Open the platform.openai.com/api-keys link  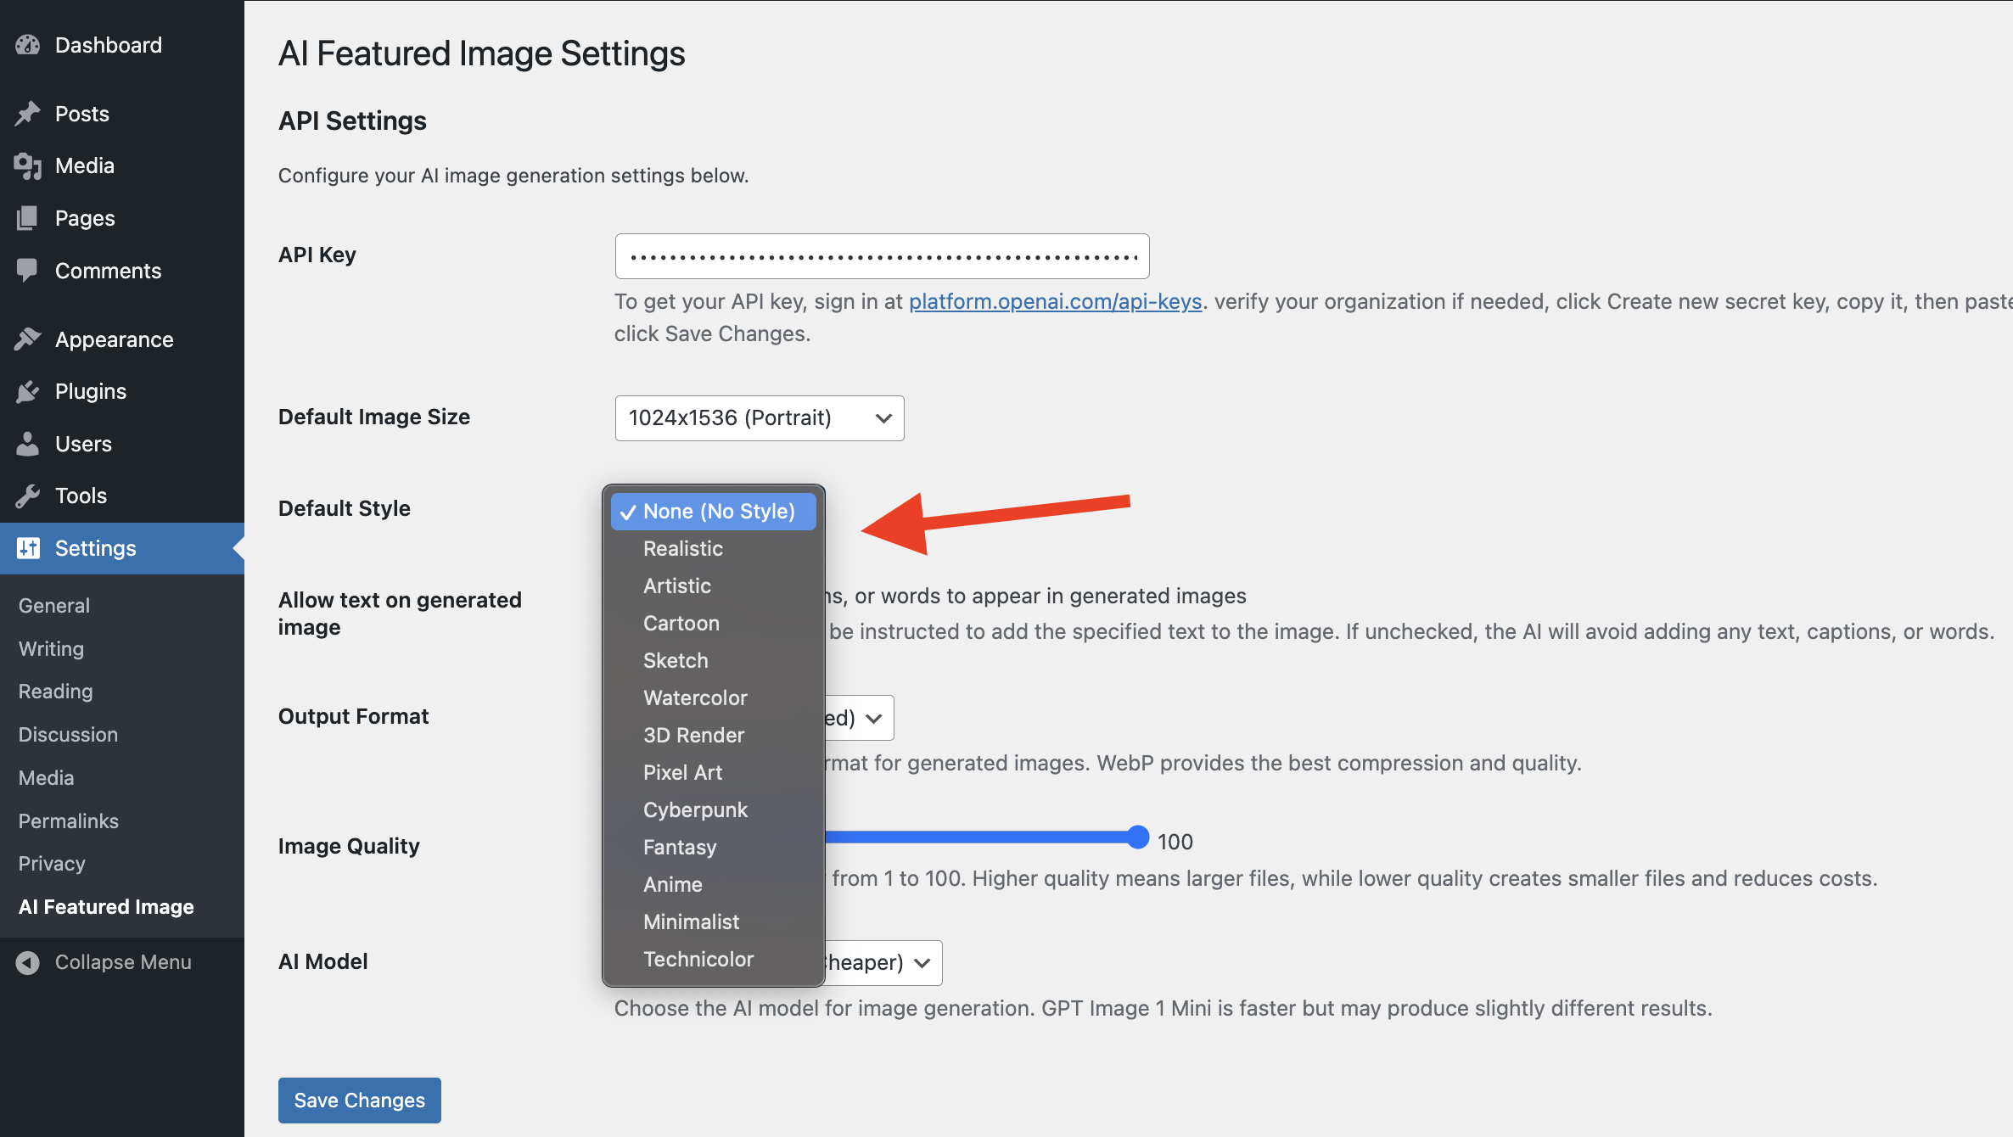1055,301
